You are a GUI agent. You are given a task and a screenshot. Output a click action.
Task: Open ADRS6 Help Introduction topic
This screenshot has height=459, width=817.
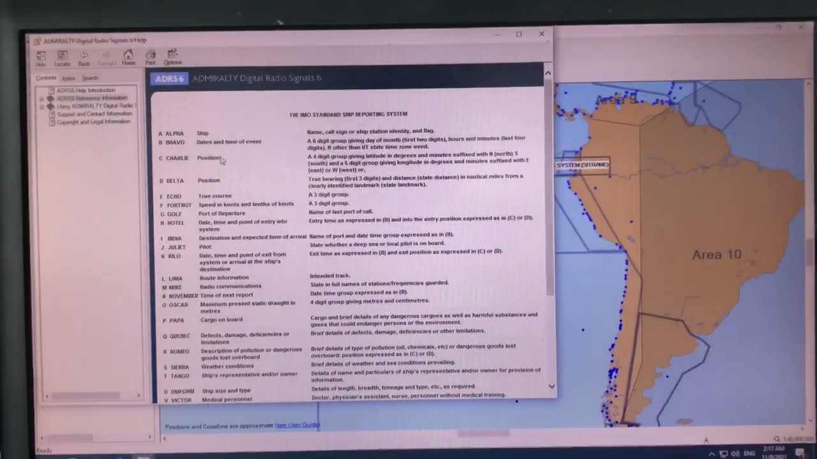pos(86,91)
